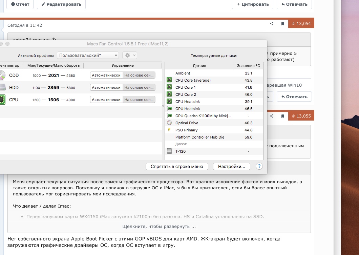Viewport: 359px width, 255px height.
Task: Click the Optical Drive value 40.3
Action: tap(248, 123)
